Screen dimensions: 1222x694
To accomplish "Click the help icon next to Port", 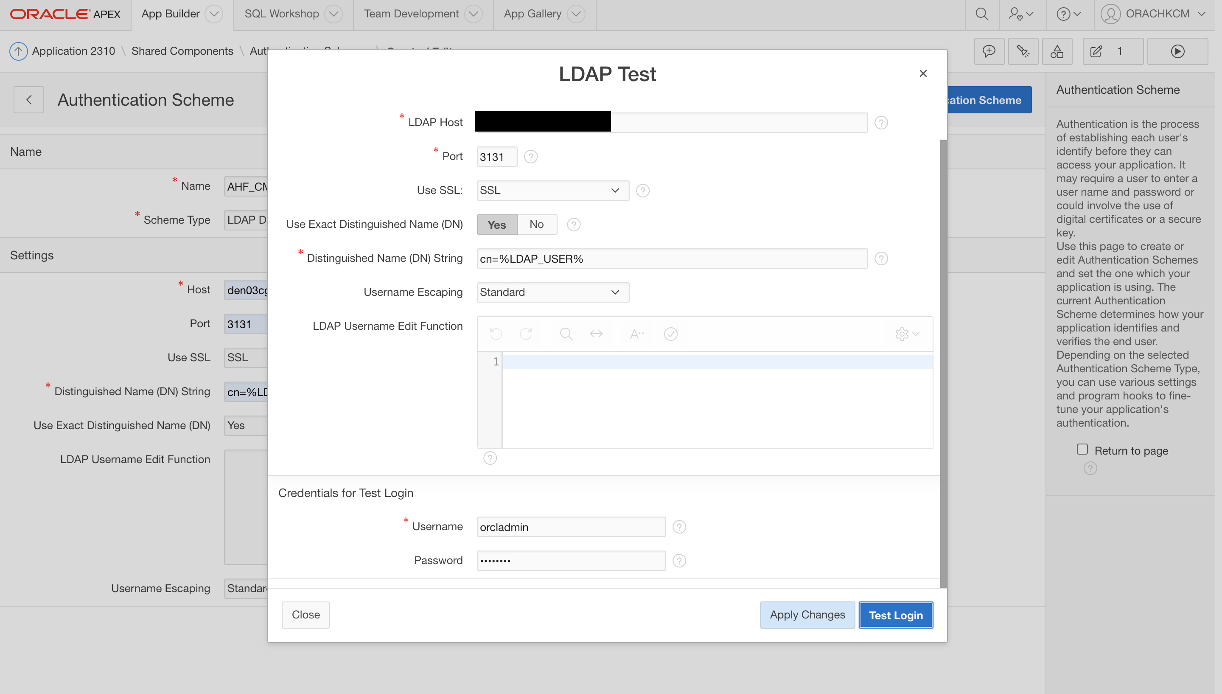I will 531,157.
